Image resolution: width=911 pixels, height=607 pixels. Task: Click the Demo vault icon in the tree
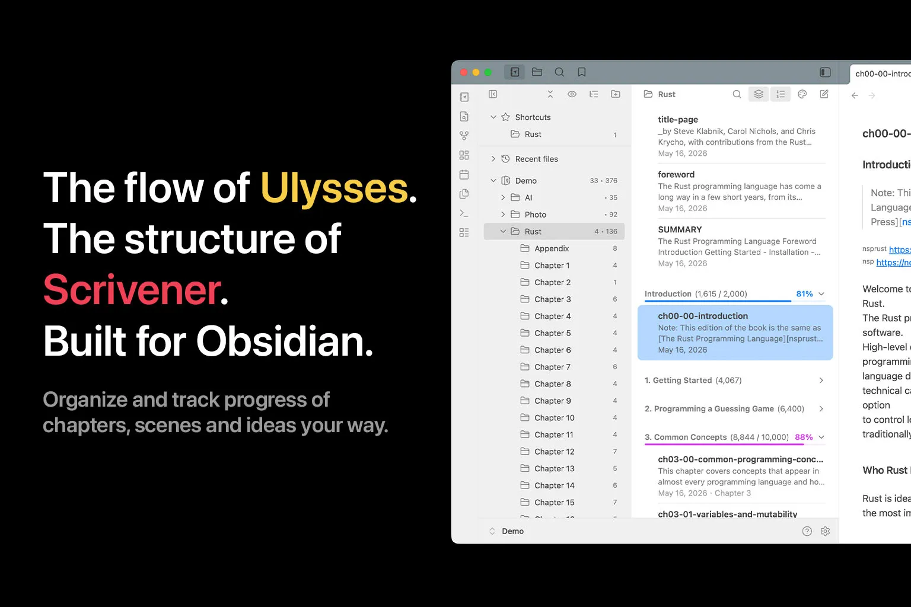(x=505, y=181)
